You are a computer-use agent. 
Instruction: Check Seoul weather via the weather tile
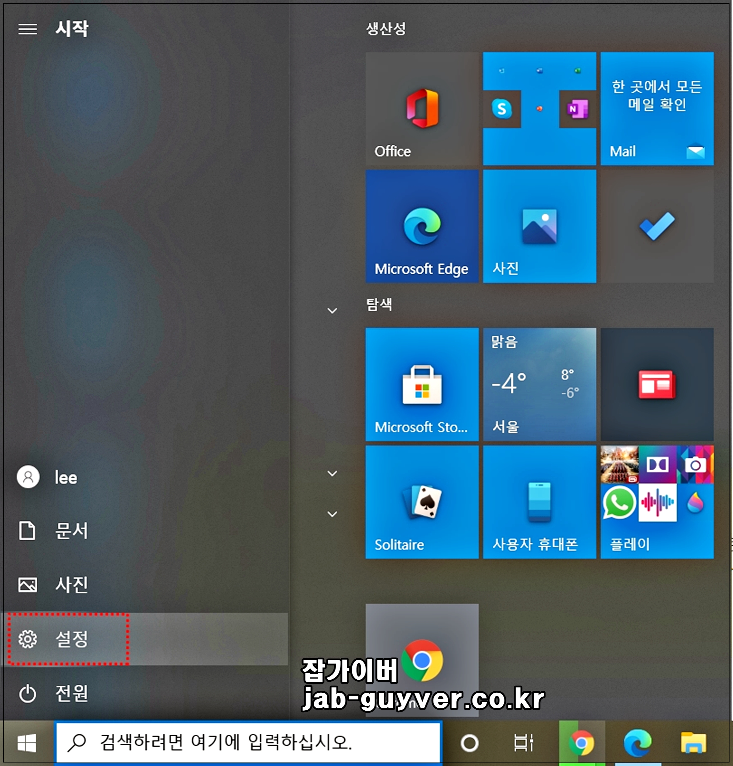(x=539, y=385)
